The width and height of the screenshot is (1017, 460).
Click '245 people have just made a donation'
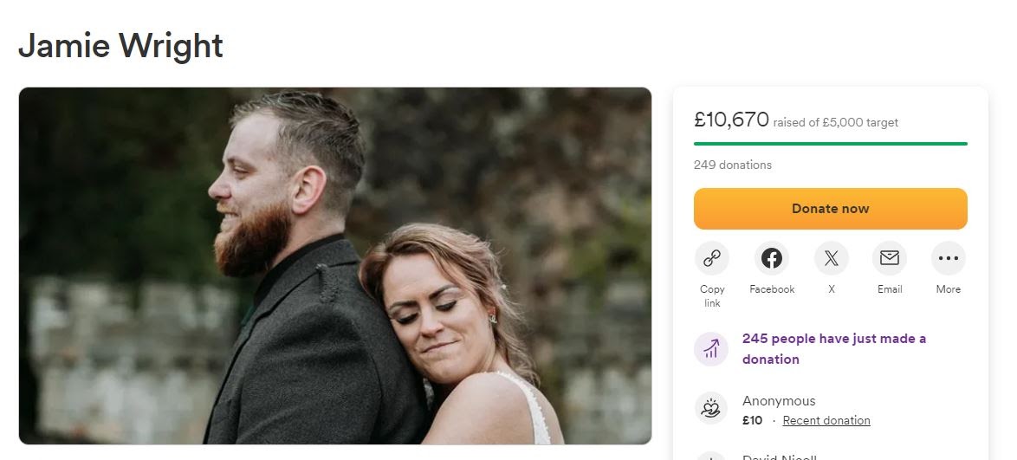834,349
